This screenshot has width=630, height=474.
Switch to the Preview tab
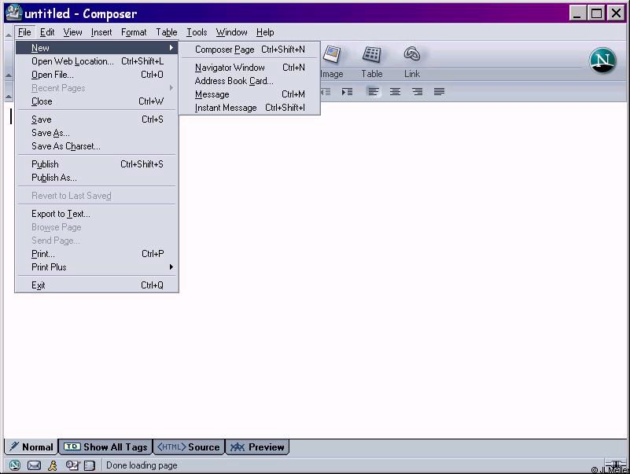pyautogui.click(x=257, y=447)
